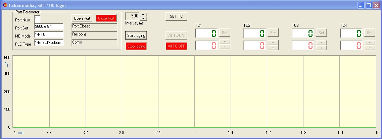
Task: Start logging with the Start loging button
Action: pyautogui.click(x=136, y=35)
